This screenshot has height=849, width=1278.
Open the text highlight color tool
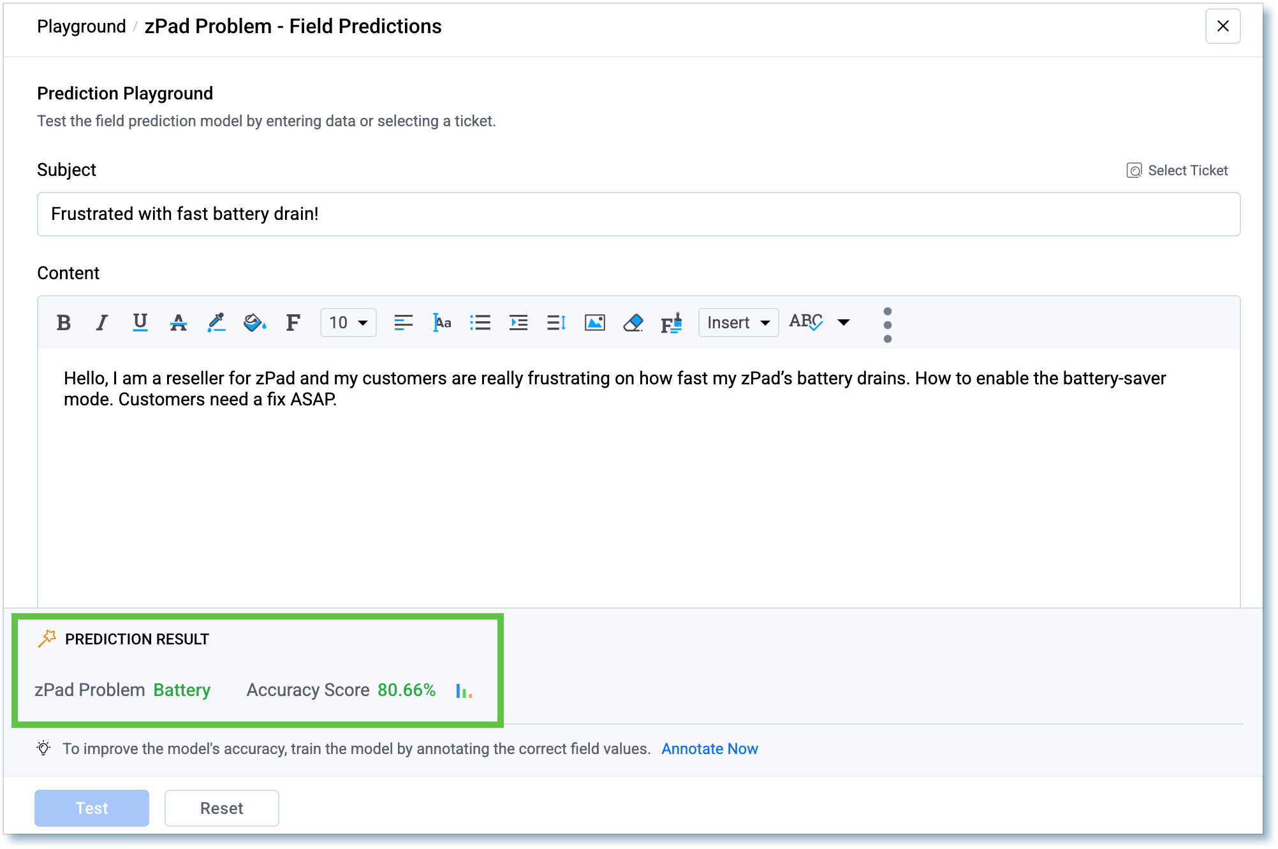(x=217, y=323)
